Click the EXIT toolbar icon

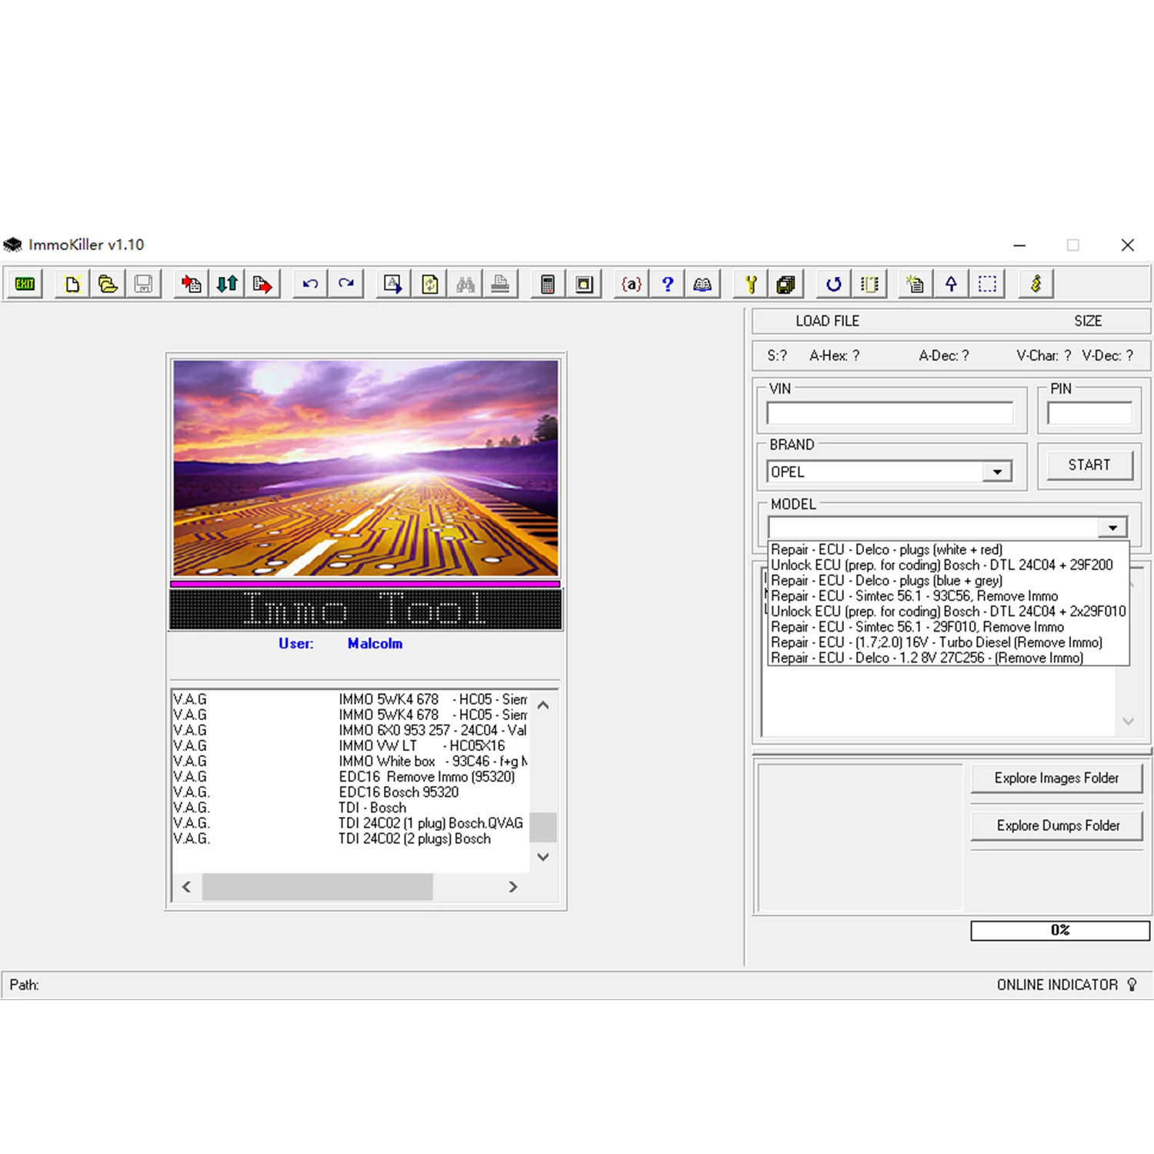24,284
